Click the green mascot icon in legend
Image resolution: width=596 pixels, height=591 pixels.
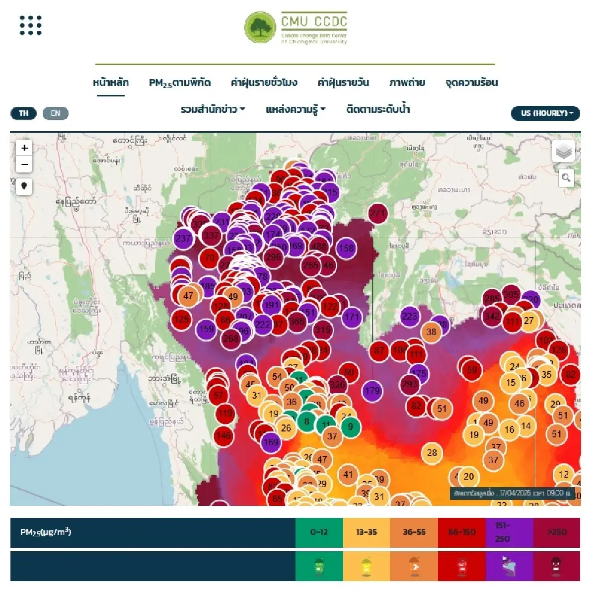pyautogui.click(x=319, y=566)
